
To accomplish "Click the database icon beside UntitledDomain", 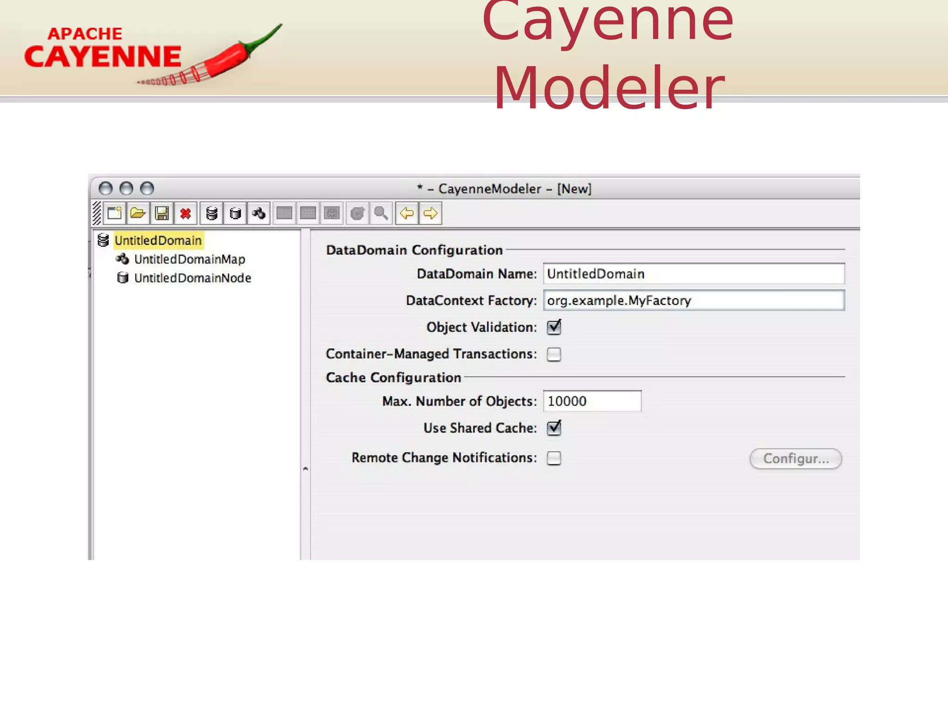I will tap(103, 240).
